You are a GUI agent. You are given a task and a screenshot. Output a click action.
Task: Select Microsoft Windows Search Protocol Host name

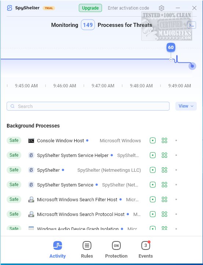[81, 214]
